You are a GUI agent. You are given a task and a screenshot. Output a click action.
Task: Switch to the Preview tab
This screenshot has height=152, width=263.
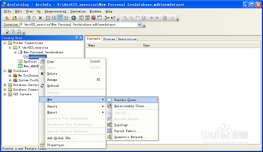point(109,39)
